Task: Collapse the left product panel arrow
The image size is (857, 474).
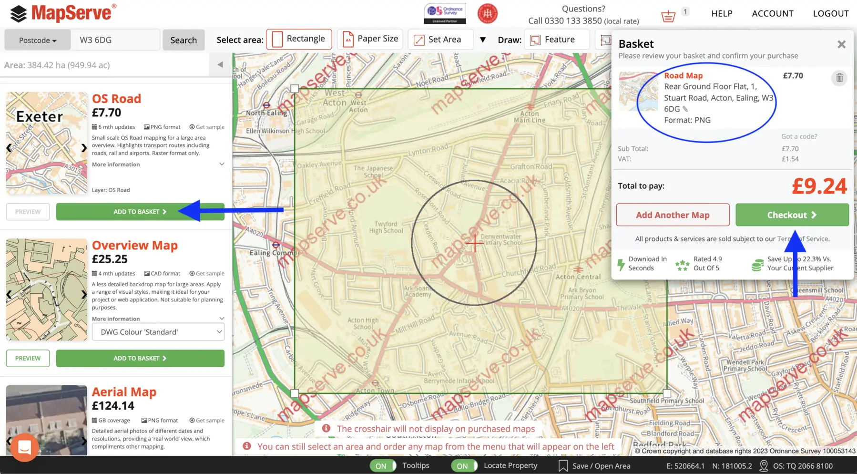Action: [220, 65]
